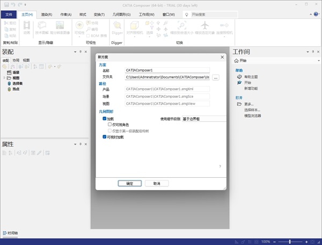Click the zoom in plus in status bar

(306, 242)
